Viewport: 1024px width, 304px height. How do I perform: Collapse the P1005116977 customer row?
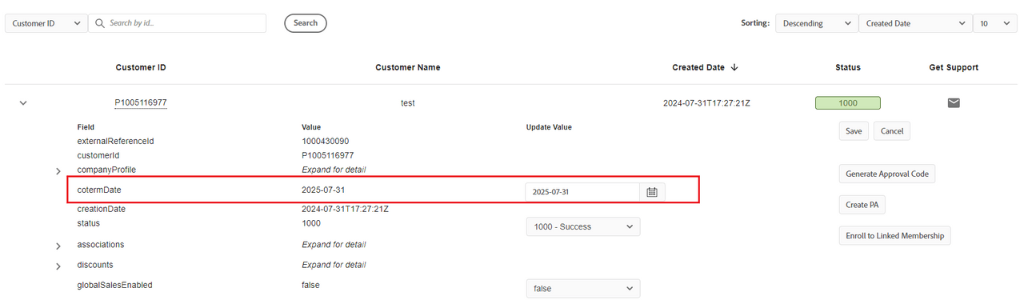tap(23, 103)
